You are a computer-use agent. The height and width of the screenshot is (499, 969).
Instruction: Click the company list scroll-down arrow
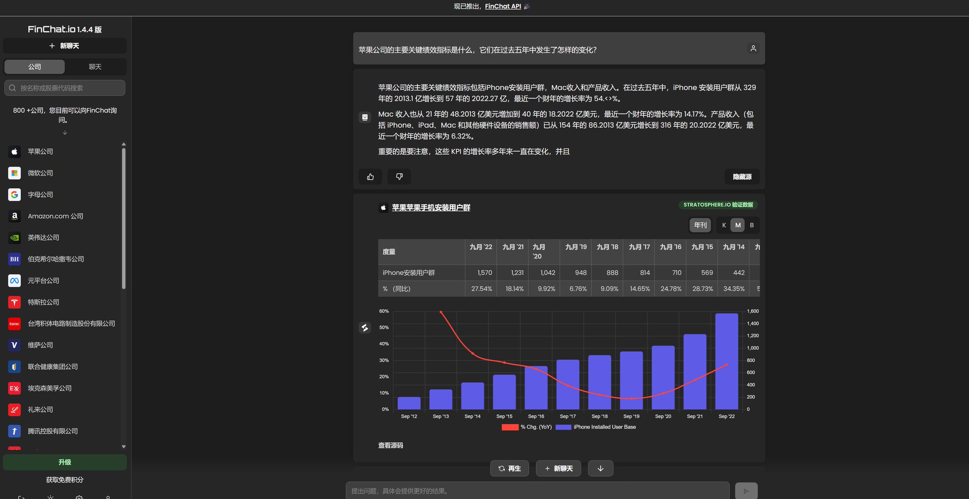(x=123, y=446)
